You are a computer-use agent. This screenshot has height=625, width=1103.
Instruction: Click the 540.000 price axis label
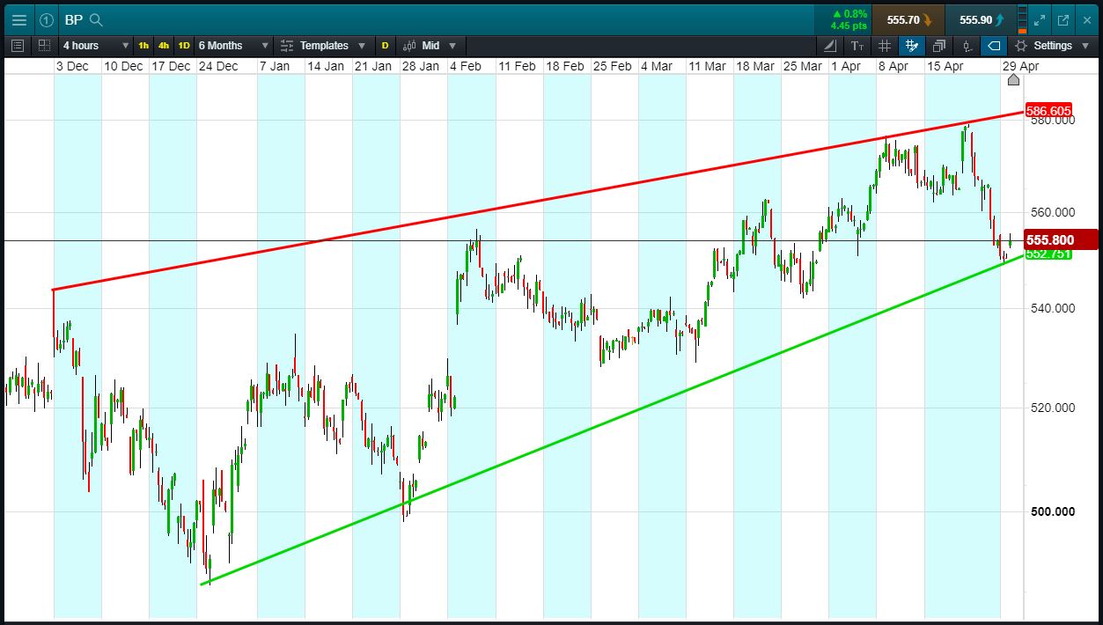1051,308
